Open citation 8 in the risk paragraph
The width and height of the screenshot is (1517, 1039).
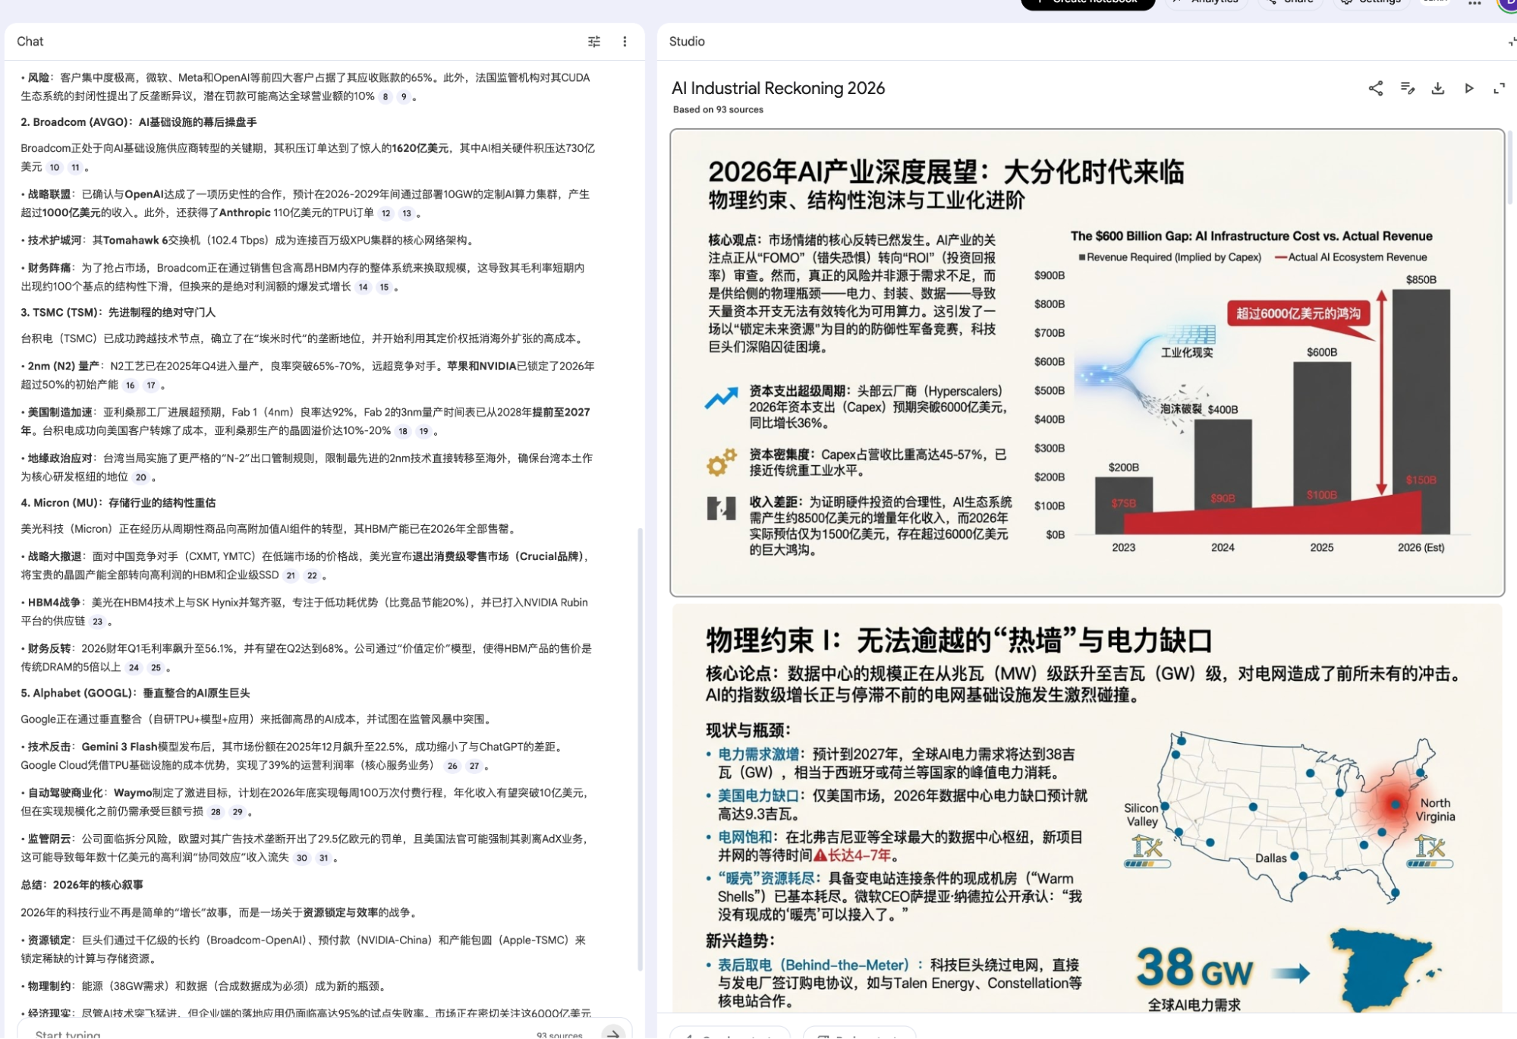tap(386, 96)
